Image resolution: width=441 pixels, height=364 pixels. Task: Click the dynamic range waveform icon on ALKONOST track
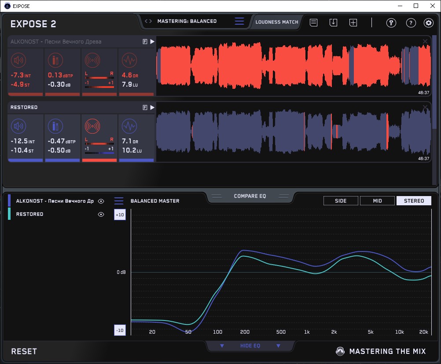(129, 60)
